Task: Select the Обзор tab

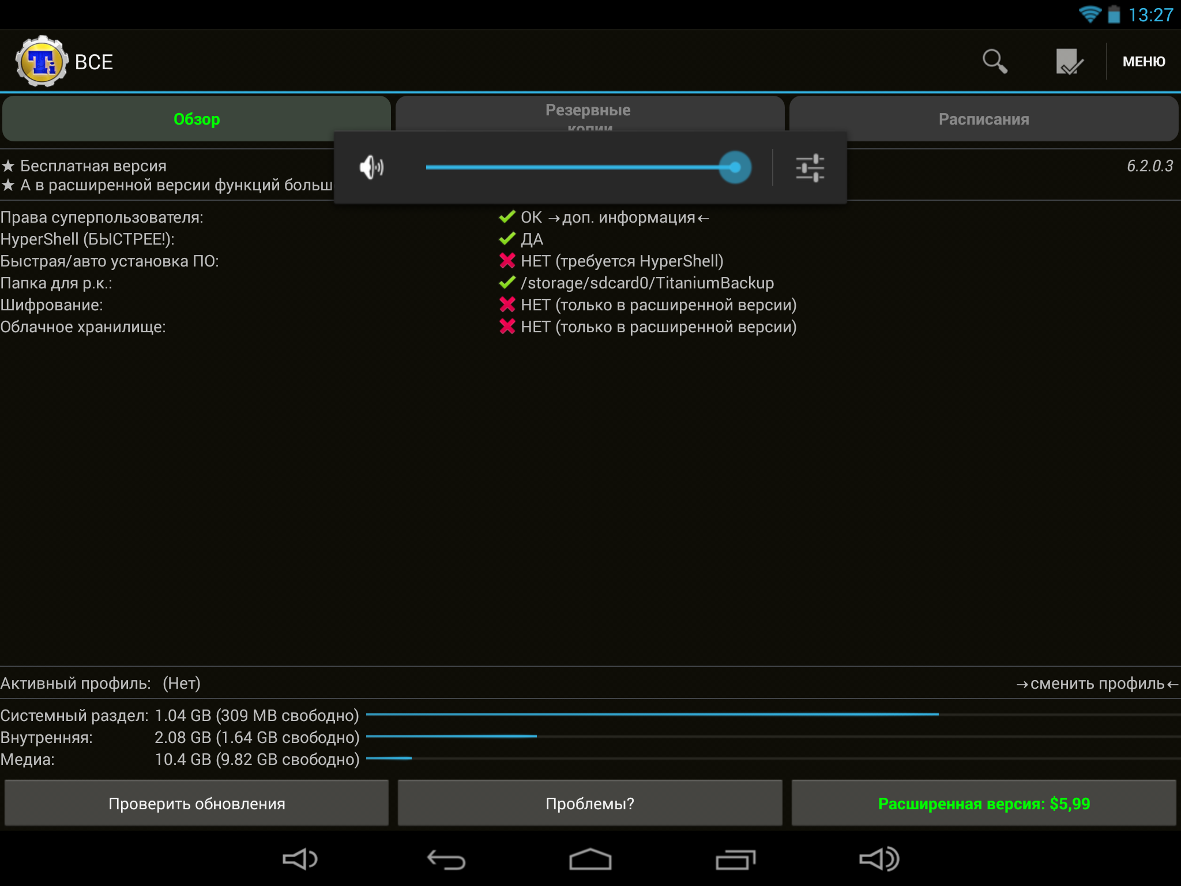Action: point(197,119)
